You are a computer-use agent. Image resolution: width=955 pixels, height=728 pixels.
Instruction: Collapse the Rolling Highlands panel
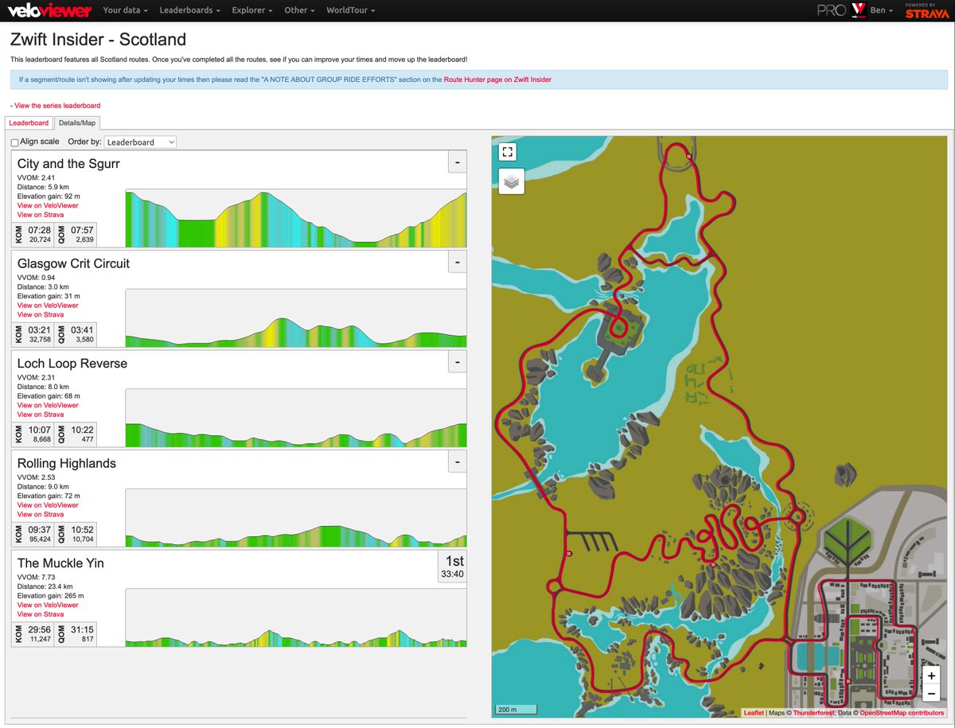(457, 461)
